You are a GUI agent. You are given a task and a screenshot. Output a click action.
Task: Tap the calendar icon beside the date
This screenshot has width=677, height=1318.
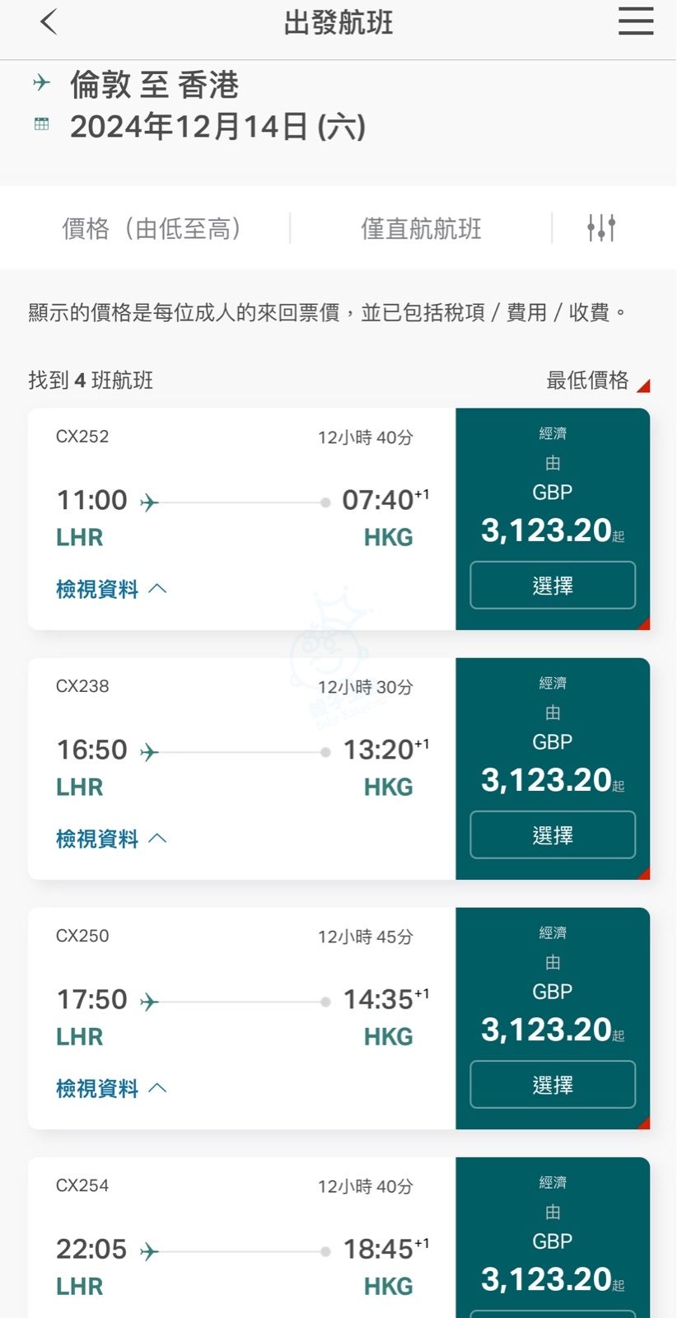pyautogui.click(x=41, y=124)
